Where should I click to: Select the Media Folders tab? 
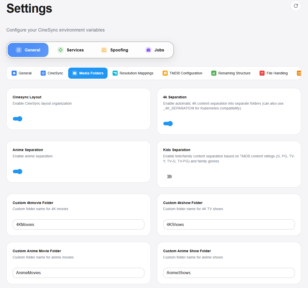click(88, 73)
